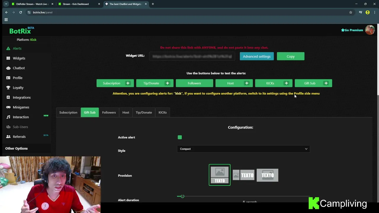The image size is (379, 213).
Task: Open the Referrals people icon
Action: (x=8, y=137)
